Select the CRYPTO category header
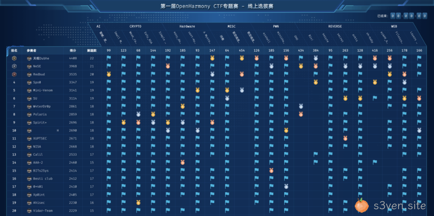 click(x=135, y=26)
